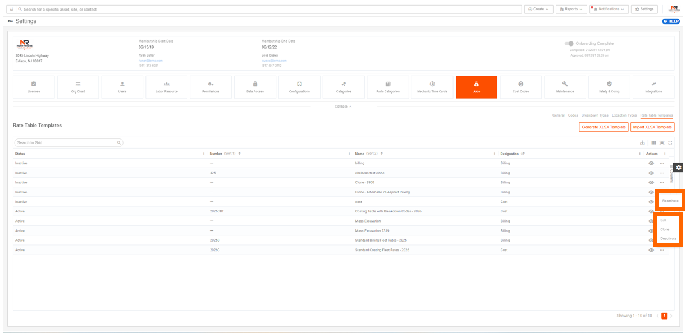The width and height of the screenshot is (686, 333).
Task: Switch to the Codes sub-tab
Action: (x=573, y=115)
